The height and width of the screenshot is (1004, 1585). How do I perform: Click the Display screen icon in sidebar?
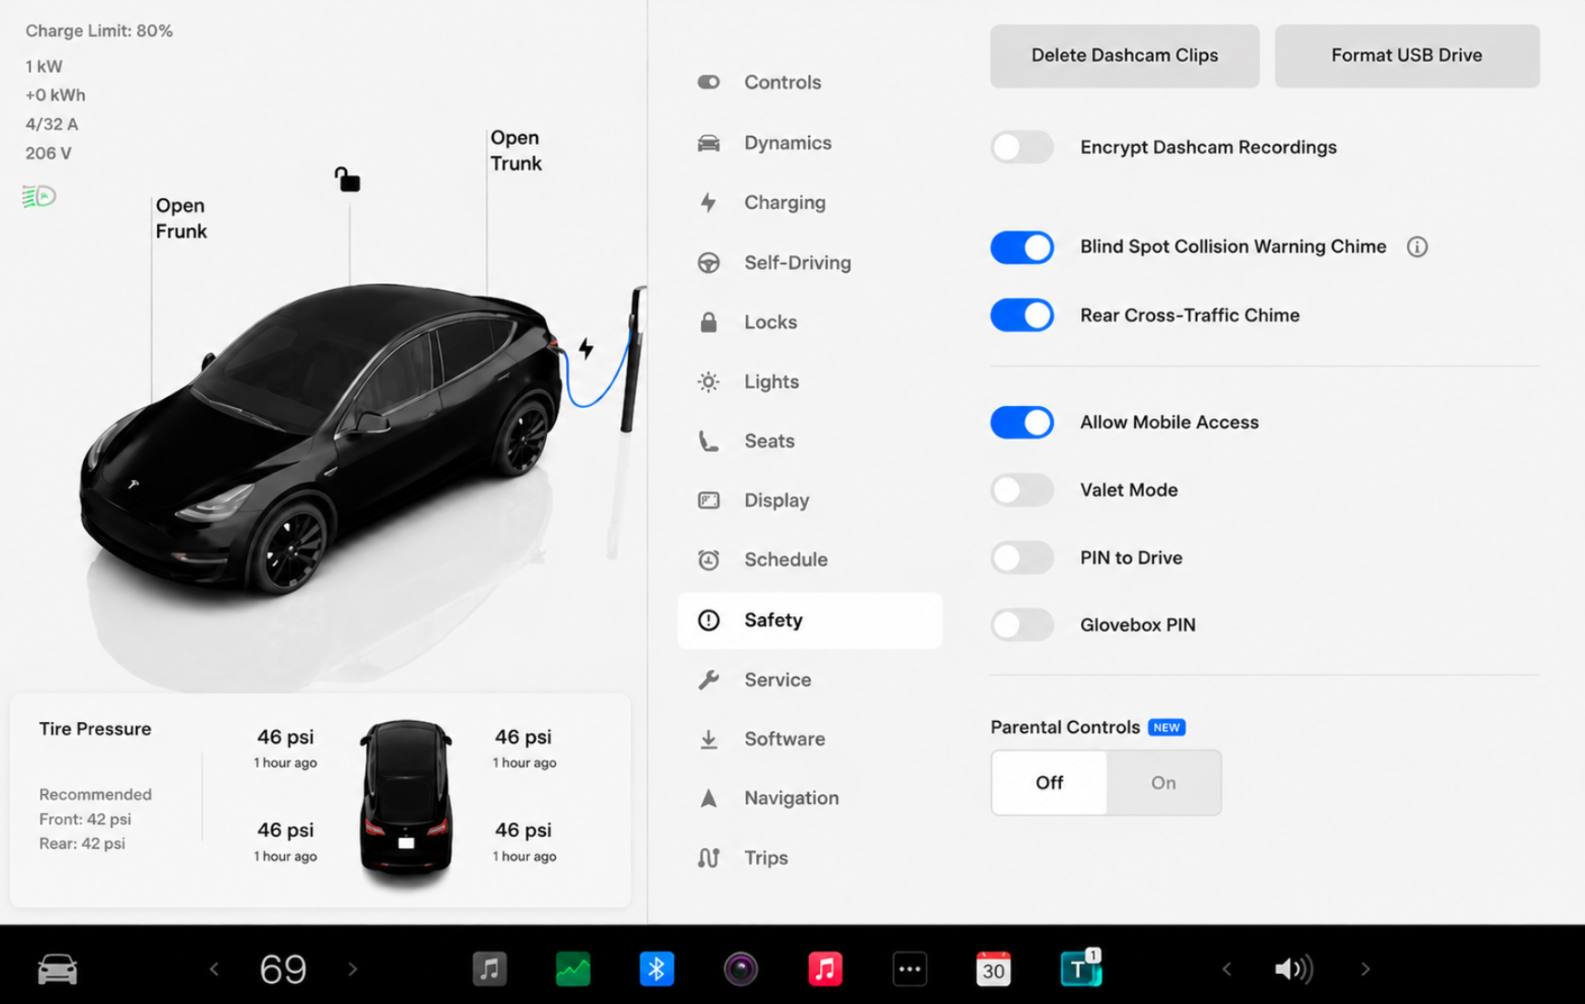[709, 500]
